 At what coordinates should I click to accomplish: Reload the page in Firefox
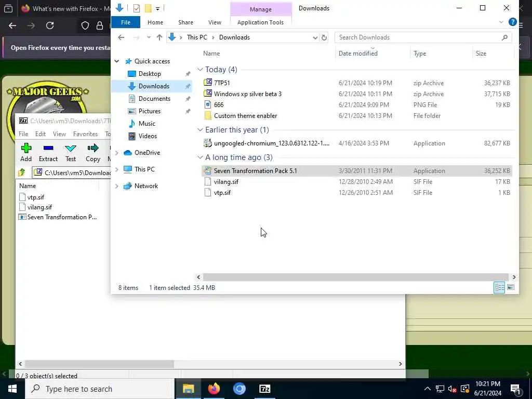click(50, 25)
